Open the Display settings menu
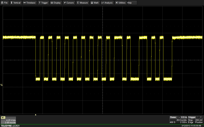 pos(56,3)
